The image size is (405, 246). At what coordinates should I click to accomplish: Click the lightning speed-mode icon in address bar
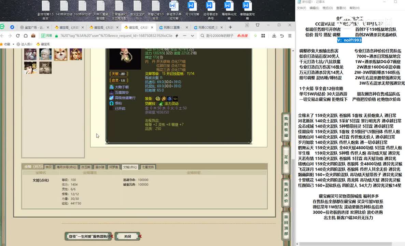click(177, 36)
